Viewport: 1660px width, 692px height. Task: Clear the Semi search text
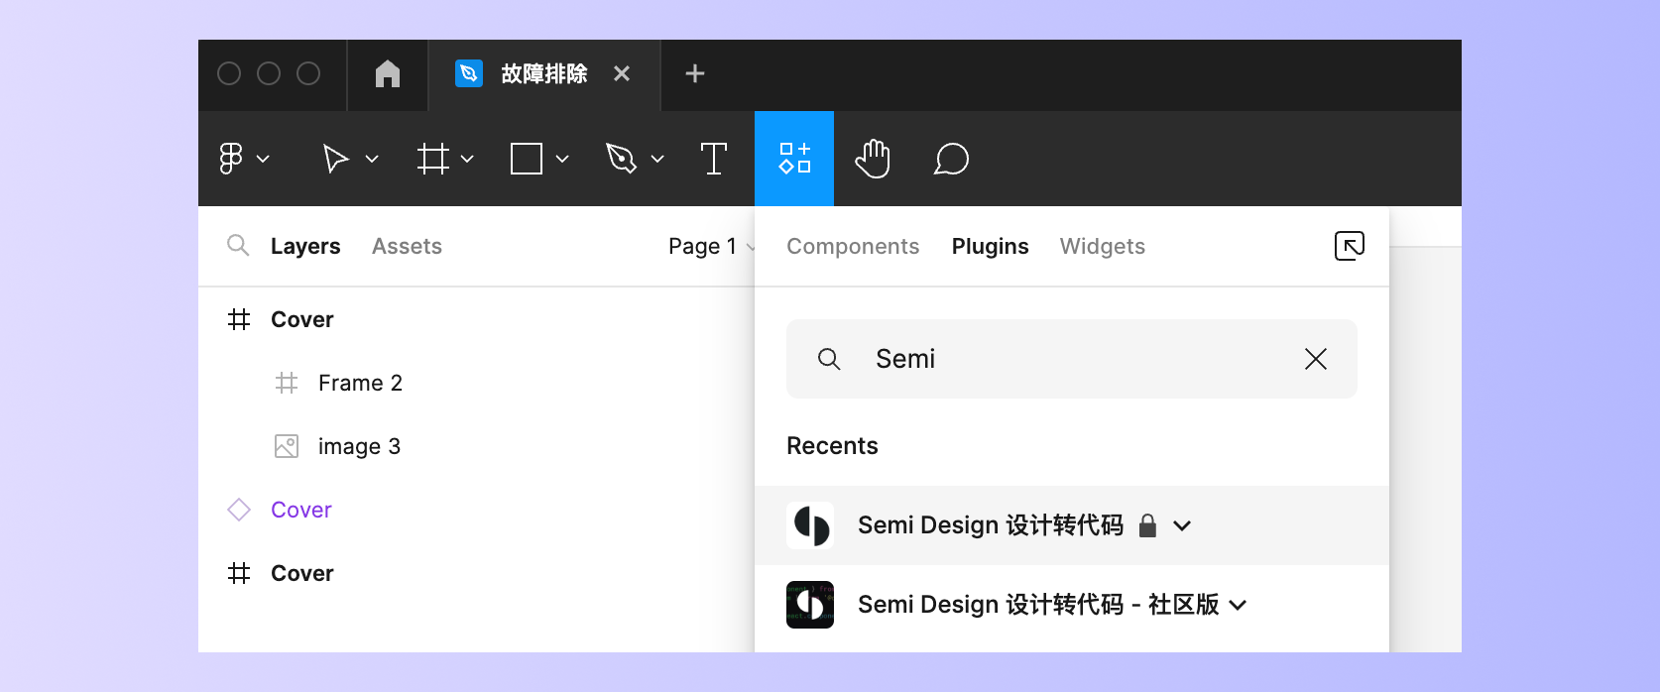pyautogui.click(x=1316, y=359)
